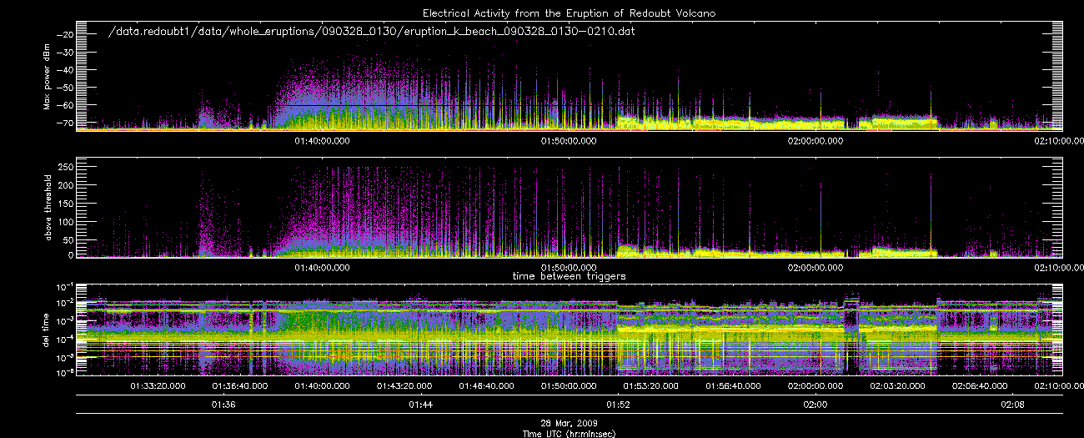Click the 01:56:40.000 time tick label
The width and height of the screenshot is (1084, 438).
(x=734, y=386)
